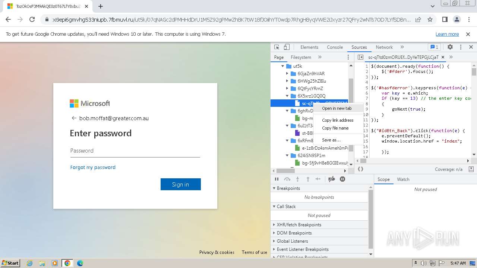Open the DevTools settings gear

(x=450, y=47)
